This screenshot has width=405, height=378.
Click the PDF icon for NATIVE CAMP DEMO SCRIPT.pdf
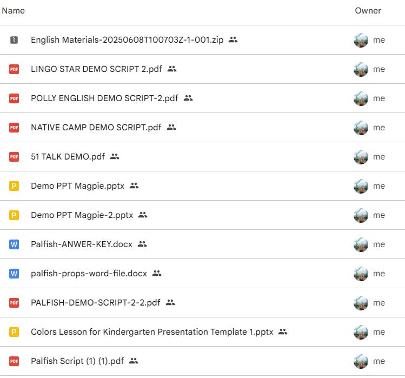coord(14,128)
